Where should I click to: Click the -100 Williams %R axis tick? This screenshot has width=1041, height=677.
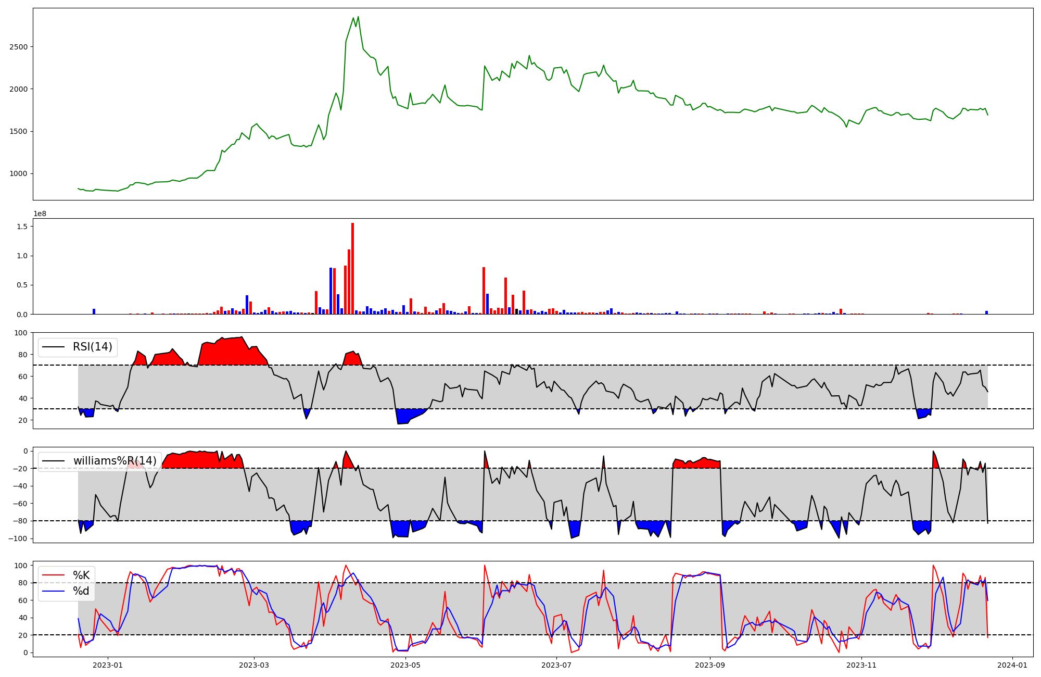(18, 538)
